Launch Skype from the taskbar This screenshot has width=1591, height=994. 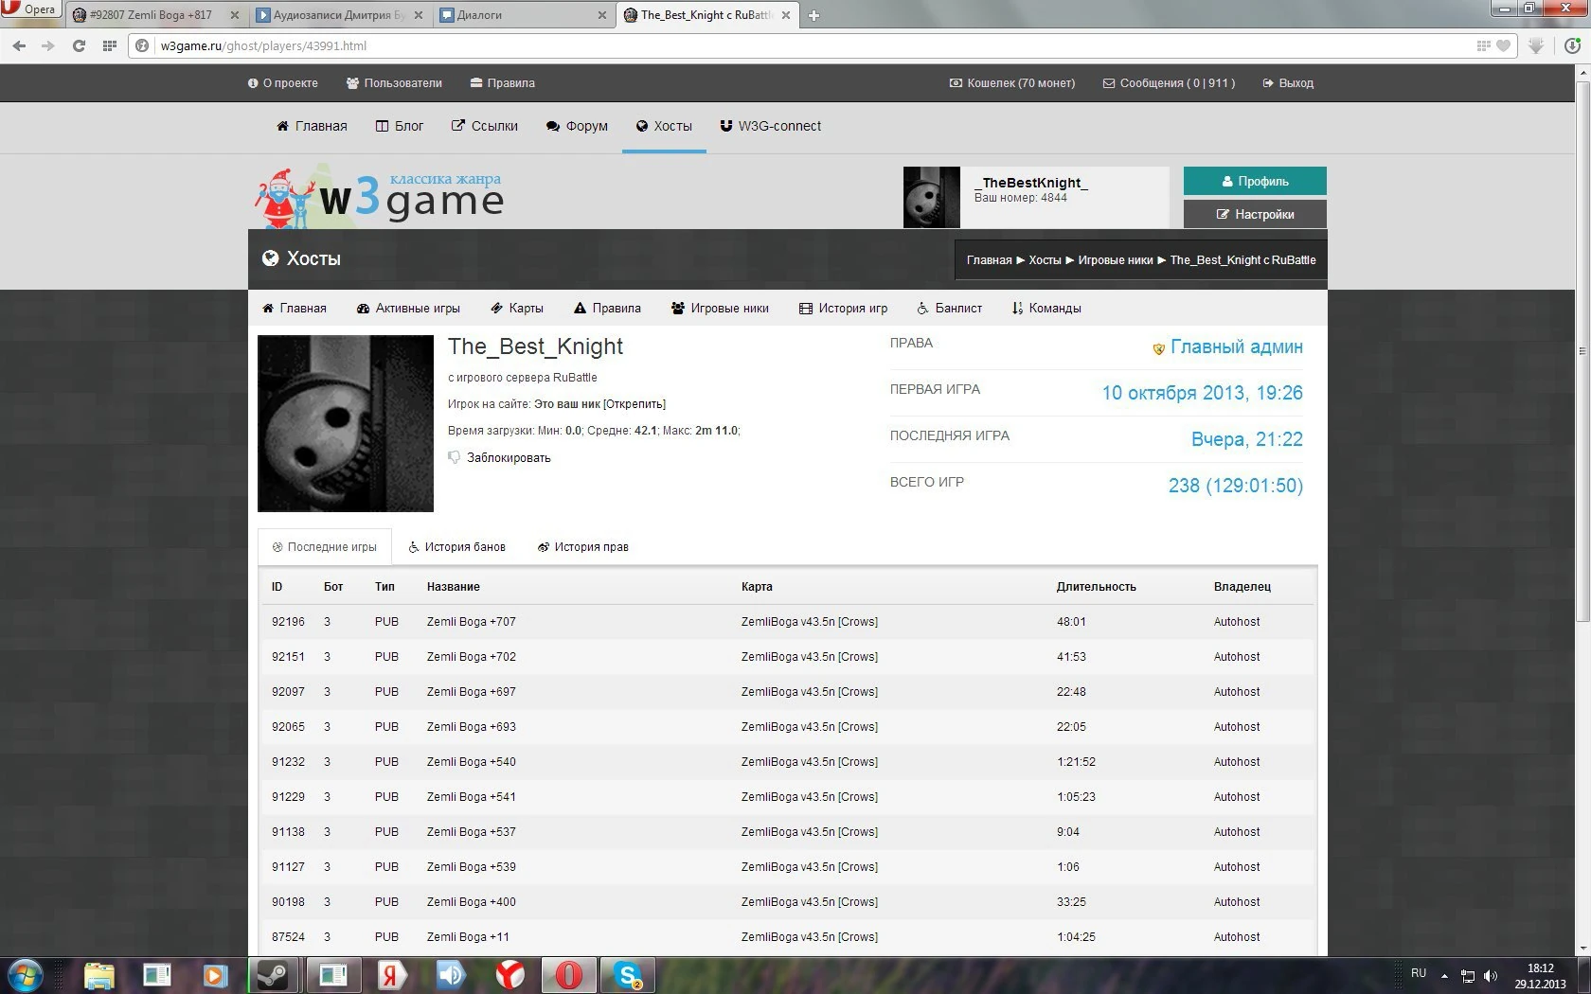(628, 975)
